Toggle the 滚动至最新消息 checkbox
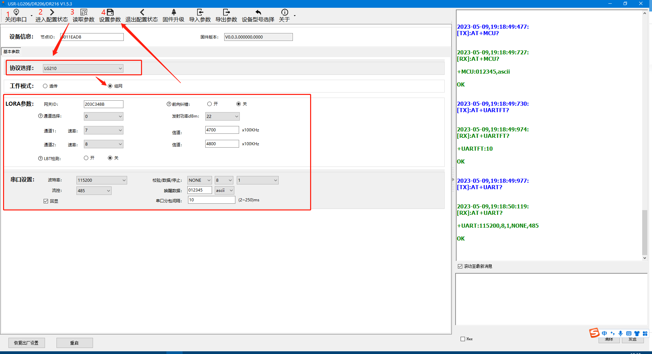The height and width of the screenshot is (354, 652). 460,267
